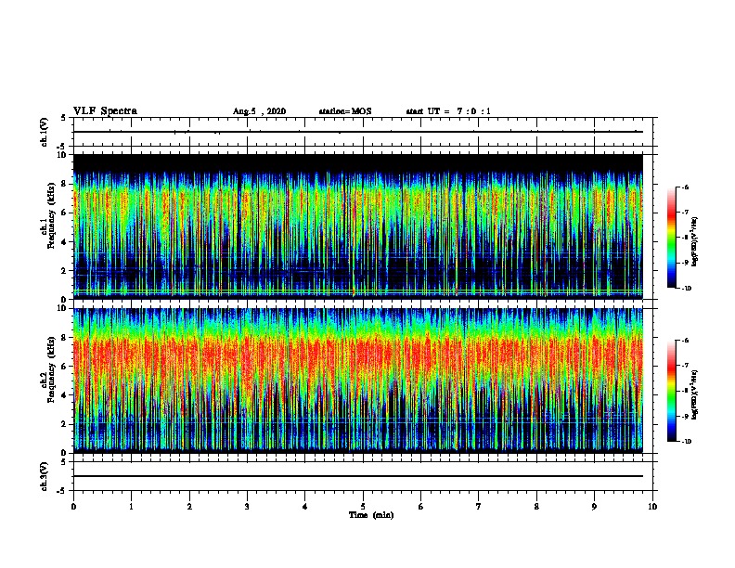Click the 'start UT = 7 : 0 : 1' label

(x=448, y=111)
